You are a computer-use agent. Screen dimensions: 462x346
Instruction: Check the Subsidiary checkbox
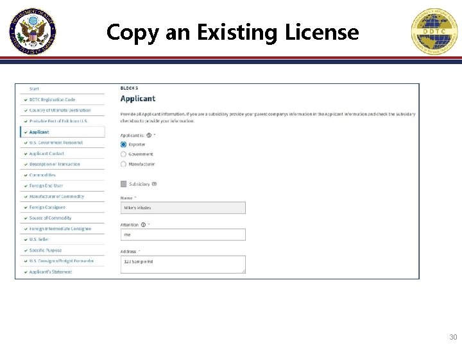click(123, 184)
